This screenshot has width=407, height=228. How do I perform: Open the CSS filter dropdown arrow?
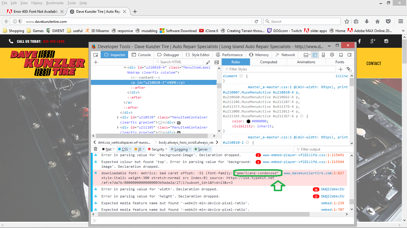(131, 149)
